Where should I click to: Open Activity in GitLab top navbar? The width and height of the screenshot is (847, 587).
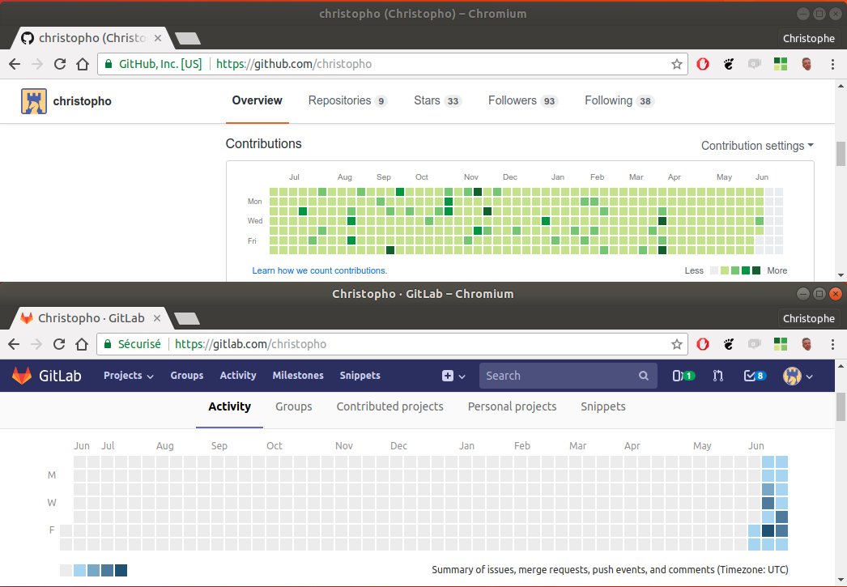tap(238, 376)
